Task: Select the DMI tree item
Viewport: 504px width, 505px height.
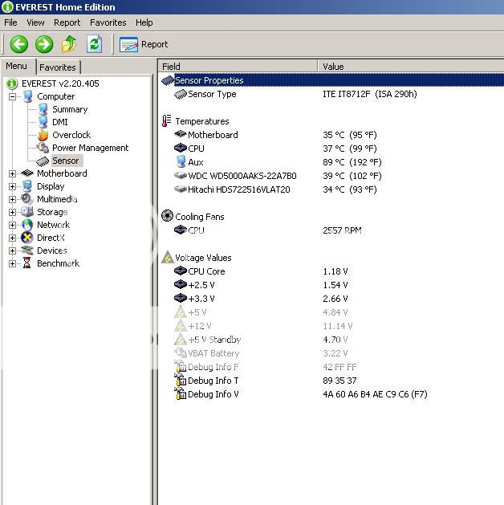Action: (x=60, y=122)
